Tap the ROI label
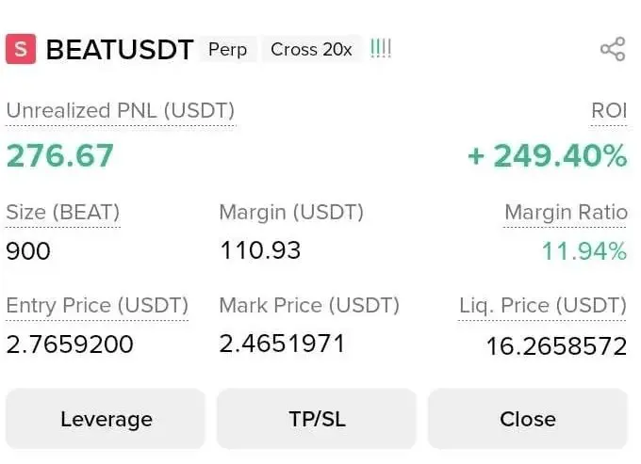Screen dimensions: 641x464 pyautogui.click(x=609, y=110)
